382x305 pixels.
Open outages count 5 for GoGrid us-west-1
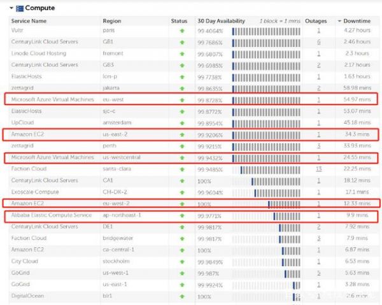tap(318, 273)
